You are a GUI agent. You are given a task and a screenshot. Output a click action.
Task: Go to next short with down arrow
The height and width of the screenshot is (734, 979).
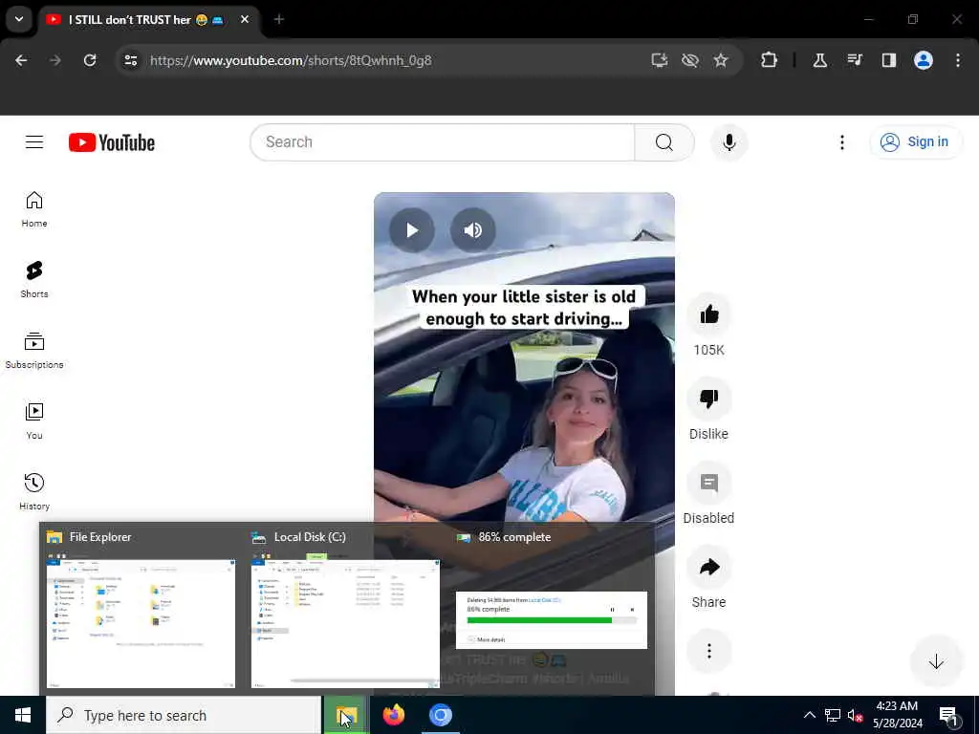(x=936, y=661)
